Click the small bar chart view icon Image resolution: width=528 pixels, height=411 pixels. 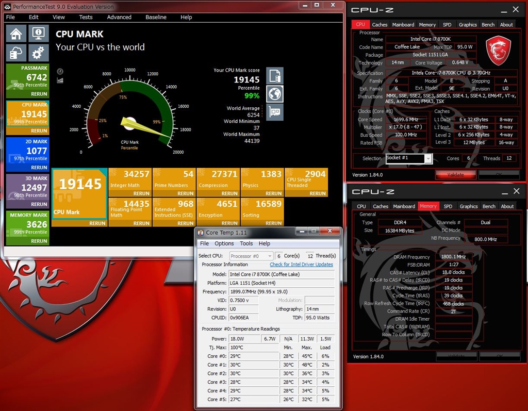(60, 80)
